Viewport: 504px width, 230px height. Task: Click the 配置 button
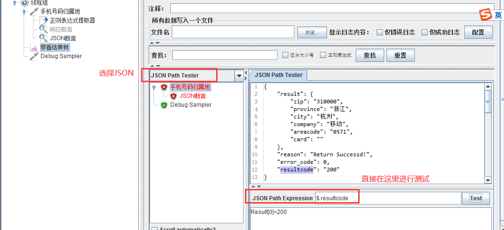pyautogui.click(x=479, y=32)
